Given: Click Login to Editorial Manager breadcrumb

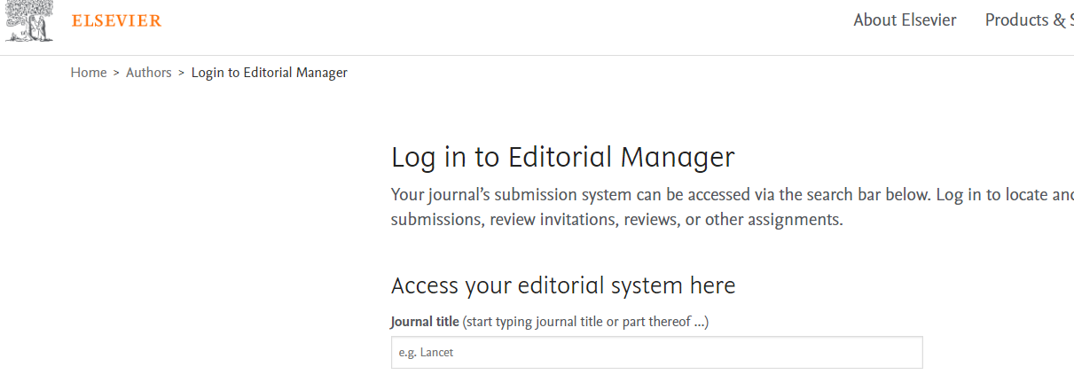Looking at the screenshot, I should coord(270,73).
